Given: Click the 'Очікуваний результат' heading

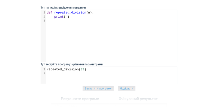Looking at the screenshot, I should pos(138,99).
